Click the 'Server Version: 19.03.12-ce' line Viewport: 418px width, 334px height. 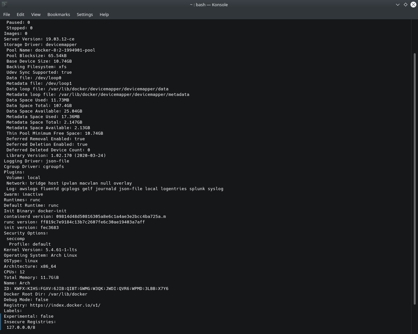pyautogui.click(x=39, y=39)
